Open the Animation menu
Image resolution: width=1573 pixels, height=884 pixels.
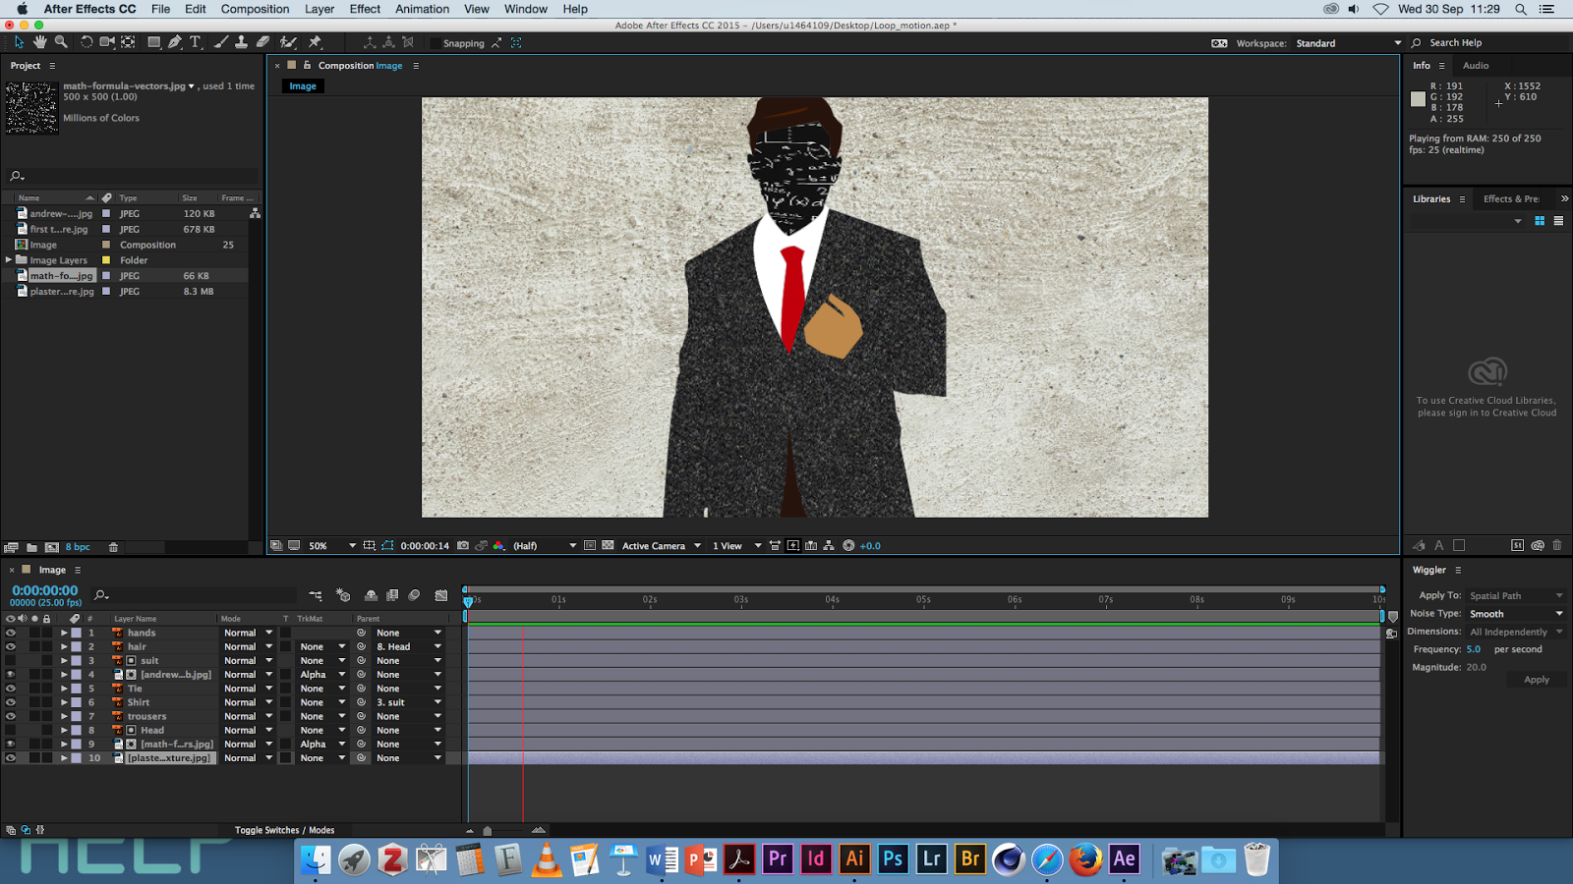422,9
